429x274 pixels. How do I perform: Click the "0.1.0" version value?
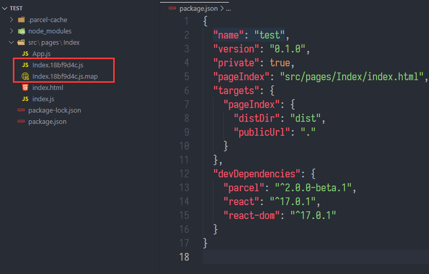pyautogui.click(x=288, y=49)
